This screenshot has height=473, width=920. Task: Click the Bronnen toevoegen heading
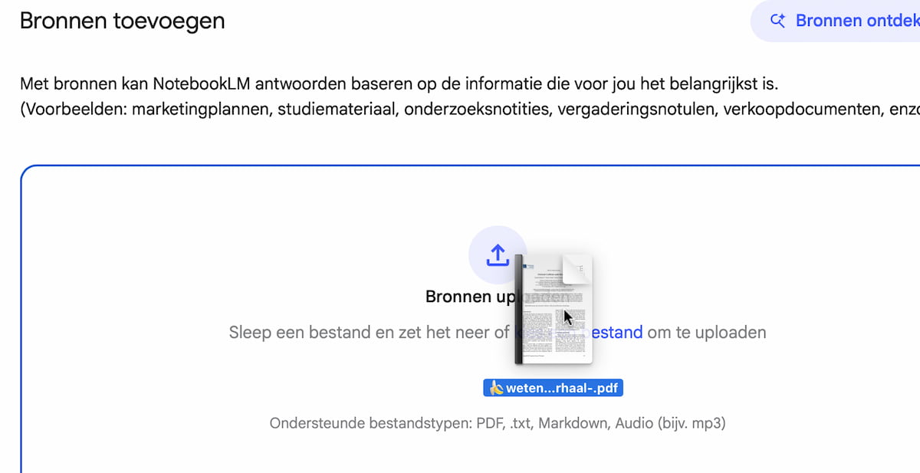pos(123,21)
